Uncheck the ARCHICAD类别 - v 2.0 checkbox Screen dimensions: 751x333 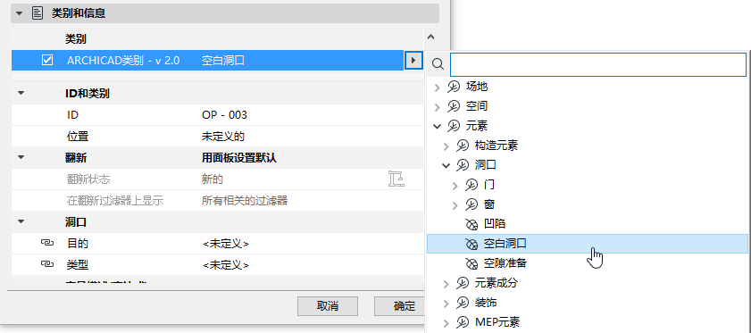(x=47, y=61)
